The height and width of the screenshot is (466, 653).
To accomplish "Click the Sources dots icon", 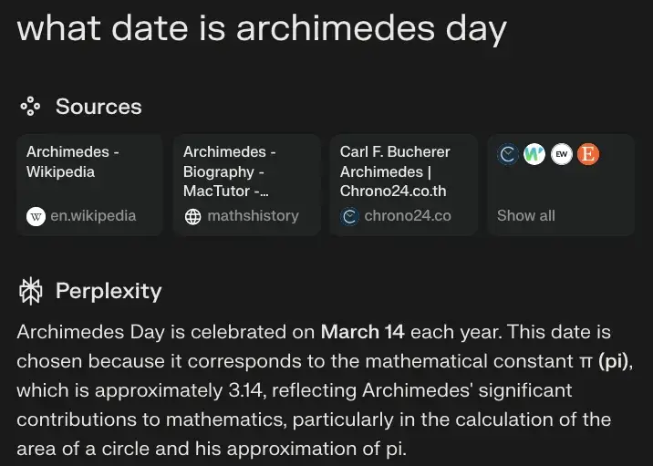I will point(30,107).
